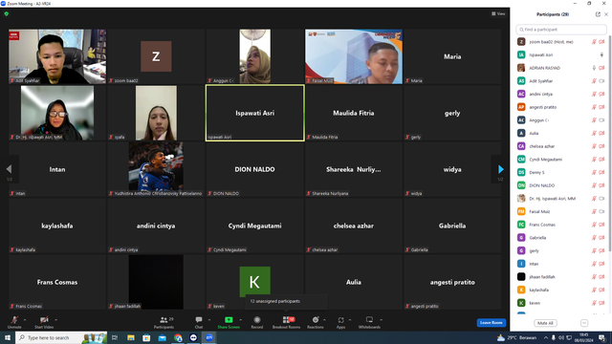Image resolution: width=612 pixels, height=344 pixels.
Task: Open Whiteboards
Action: click(x=369, y=322)
